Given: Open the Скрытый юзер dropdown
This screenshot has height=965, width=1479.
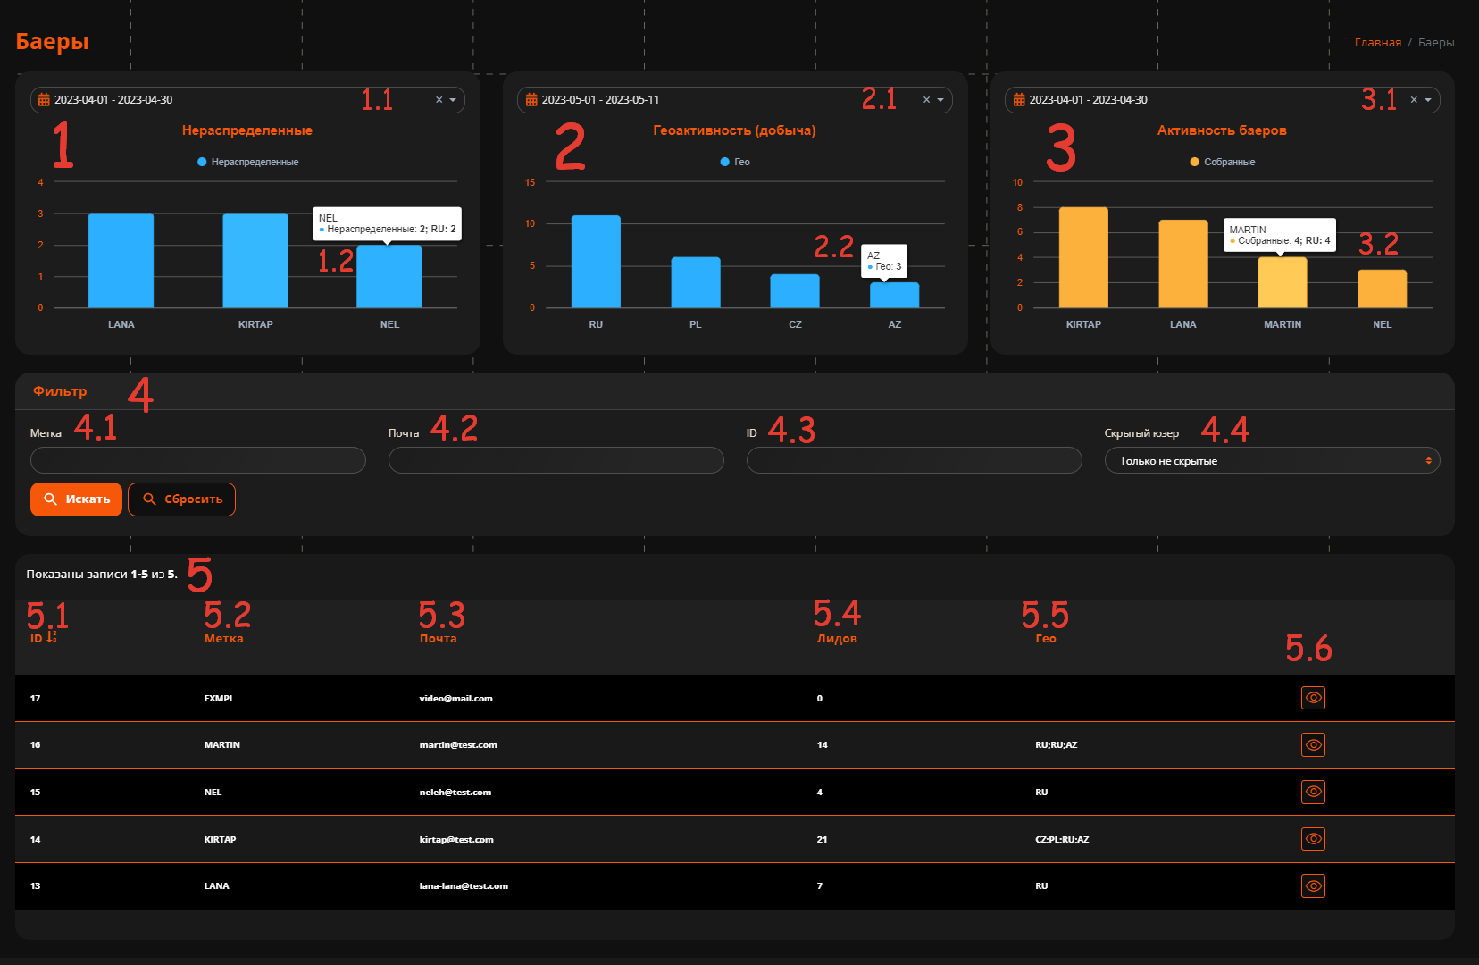Looking at the screenshot, I should coord(1272,461).
